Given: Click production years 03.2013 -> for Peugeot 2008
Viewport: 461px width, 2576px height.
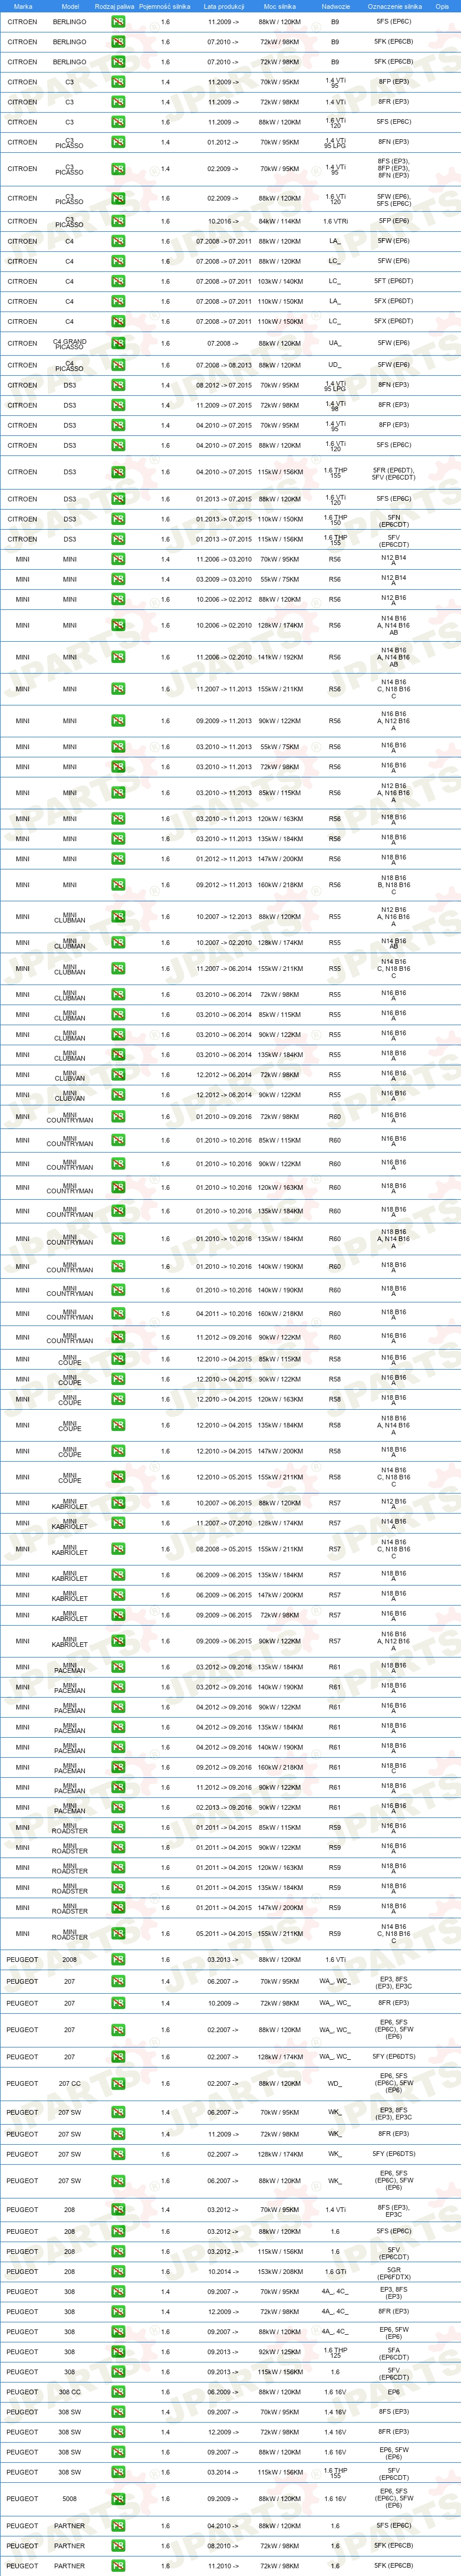Looking at the screenshot, I should click(x=223, y=1959).
